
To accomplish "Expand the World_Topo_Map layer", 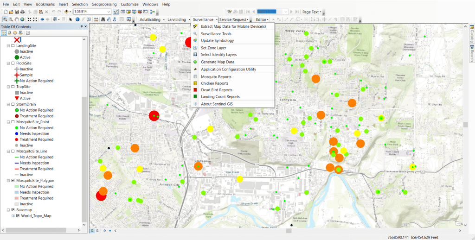I will coord(13,216).
